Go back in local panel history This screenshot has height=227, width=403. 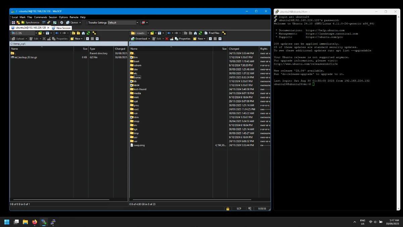[57, 33]
